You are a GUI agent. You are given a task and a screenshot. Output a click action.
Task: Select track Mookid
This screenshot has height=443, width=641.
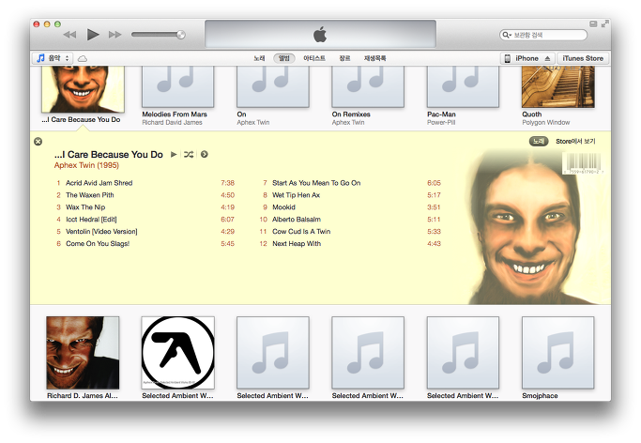pyautogui.click(x=351, y=207)
